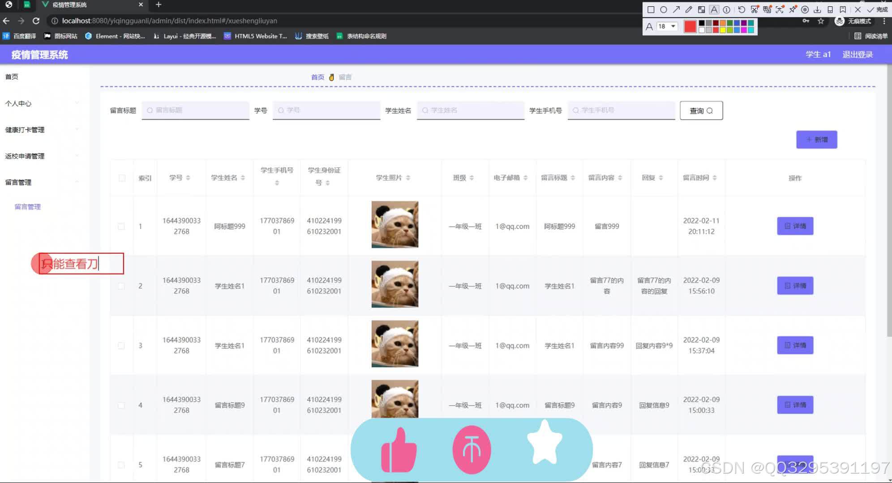Open the browser menu with three dots
The width and height of the screenshot is (892, 483).
tap(884, 21)
